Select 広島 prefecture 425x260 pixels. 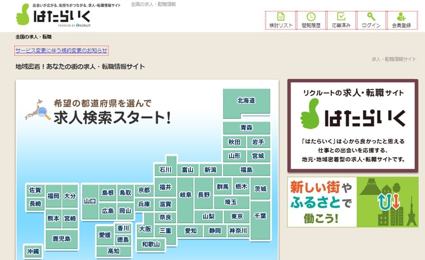click(x=108, y=211)
